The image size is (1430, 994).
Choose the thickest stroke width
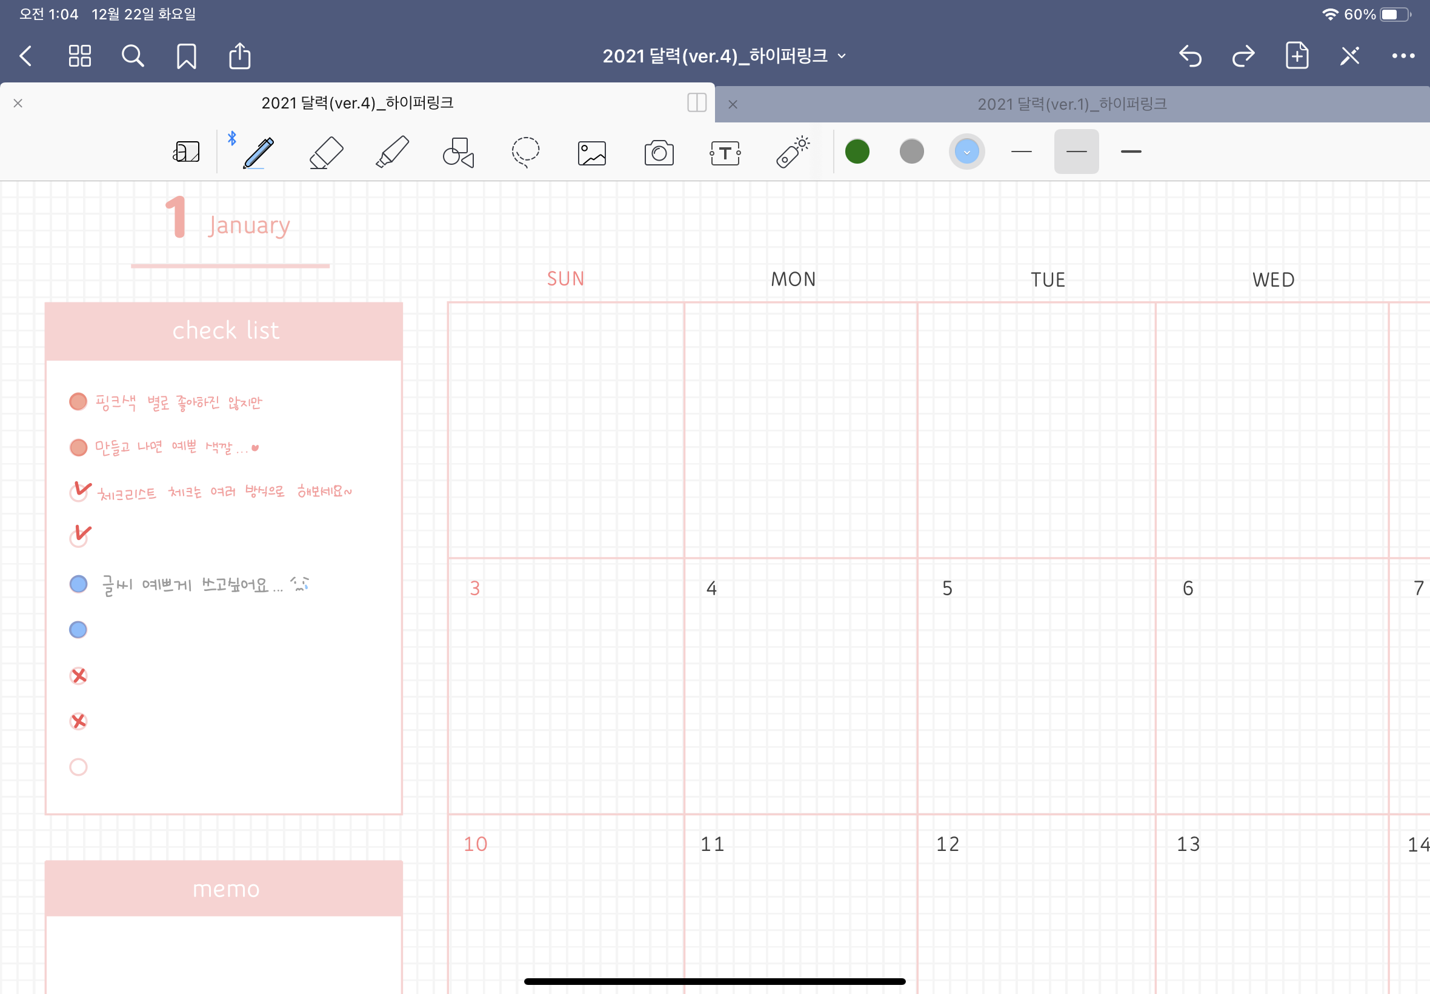coord(1131,152)
